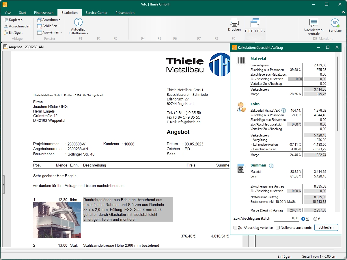
Task: Switch to the Finanzwesen ribbon tab
Action: click(x=44, y=13)
